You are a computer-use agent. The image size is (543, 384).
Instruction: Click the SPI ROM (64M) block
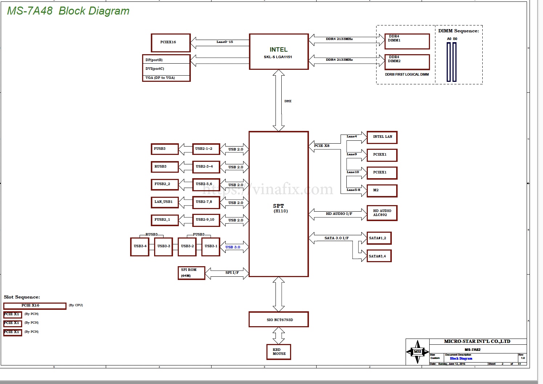click(x=192, y=273)
